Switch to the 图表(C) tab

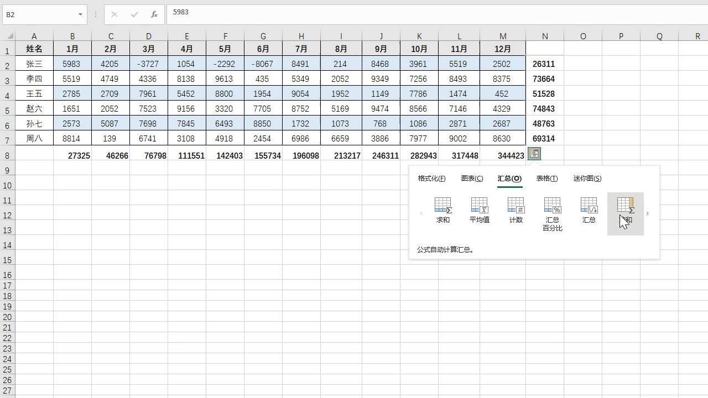click(472, 179)
